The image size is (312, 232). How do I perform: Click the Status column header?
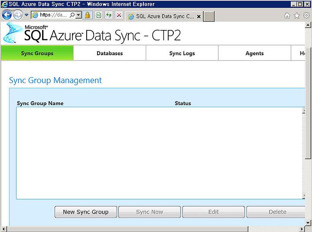[x=183, y=103]
